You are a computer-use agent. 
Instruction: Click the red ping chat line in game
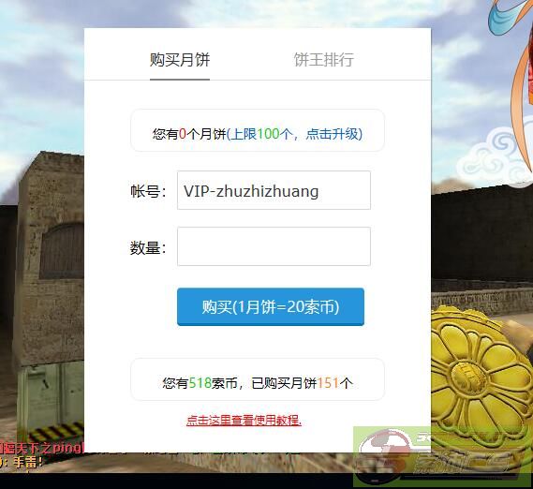tap(42, 448)
